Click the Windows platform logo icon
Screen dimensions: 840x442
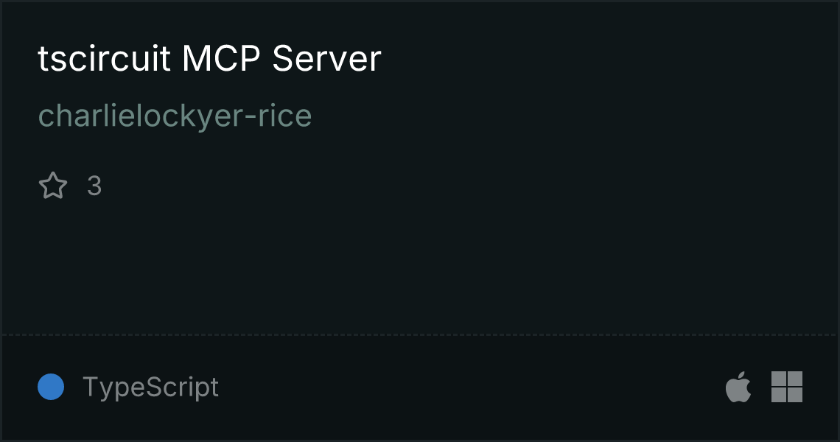(787, 387)
